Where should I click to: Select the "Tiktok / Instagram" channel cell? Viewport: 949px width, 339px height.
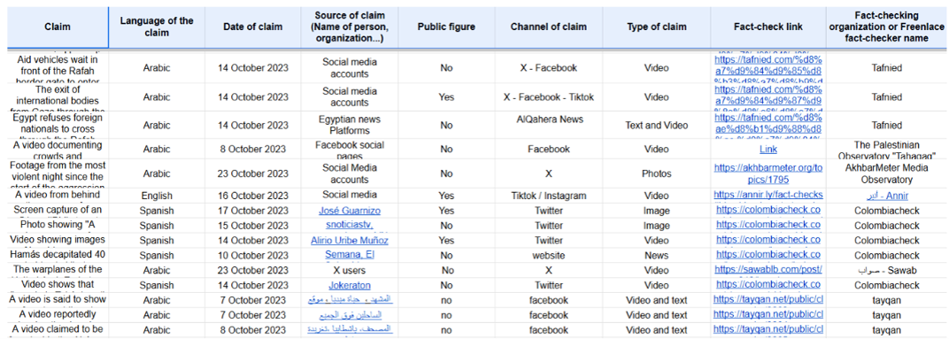click(x=549, y=195)
